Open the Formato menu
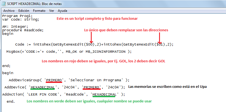 pos(39,11)
